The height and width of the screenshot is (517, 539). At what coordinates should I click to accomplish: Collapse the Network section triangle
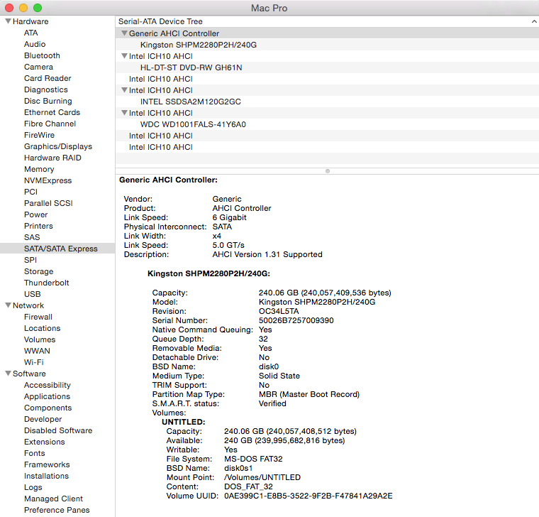9,305
